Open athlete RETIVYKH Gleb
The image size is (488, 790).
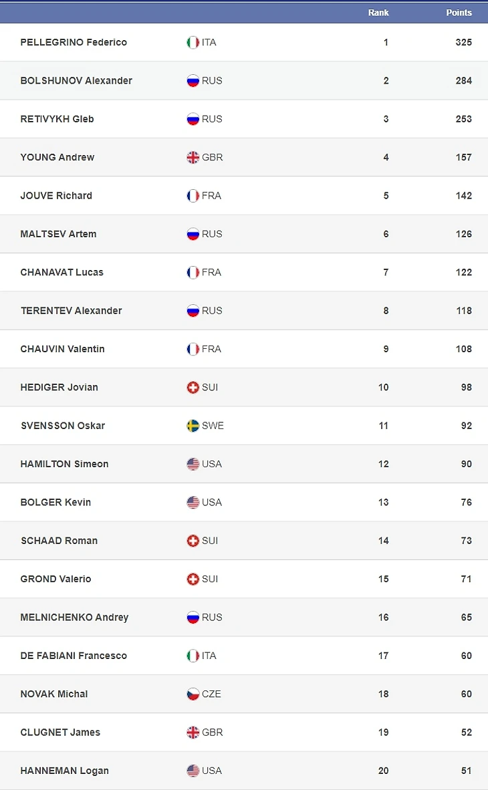coord(57,119)
